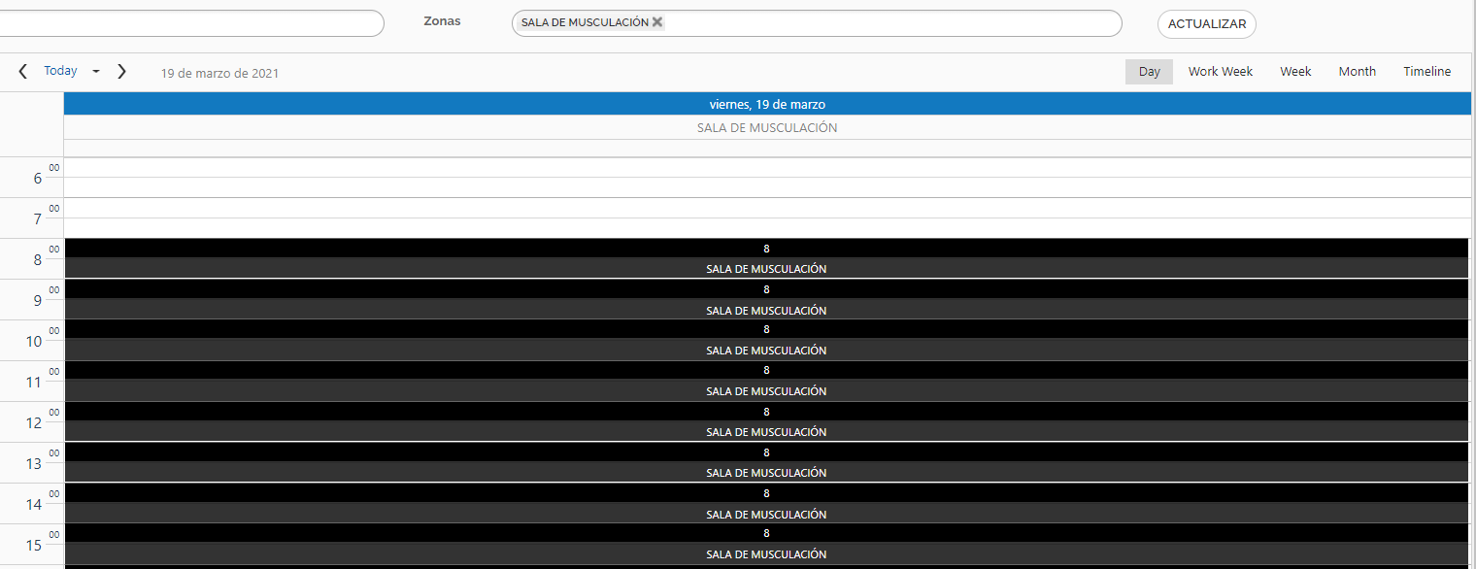The image size is (1476, 569).
Task: Select the all-day row under the header
Action: (767, 148)
